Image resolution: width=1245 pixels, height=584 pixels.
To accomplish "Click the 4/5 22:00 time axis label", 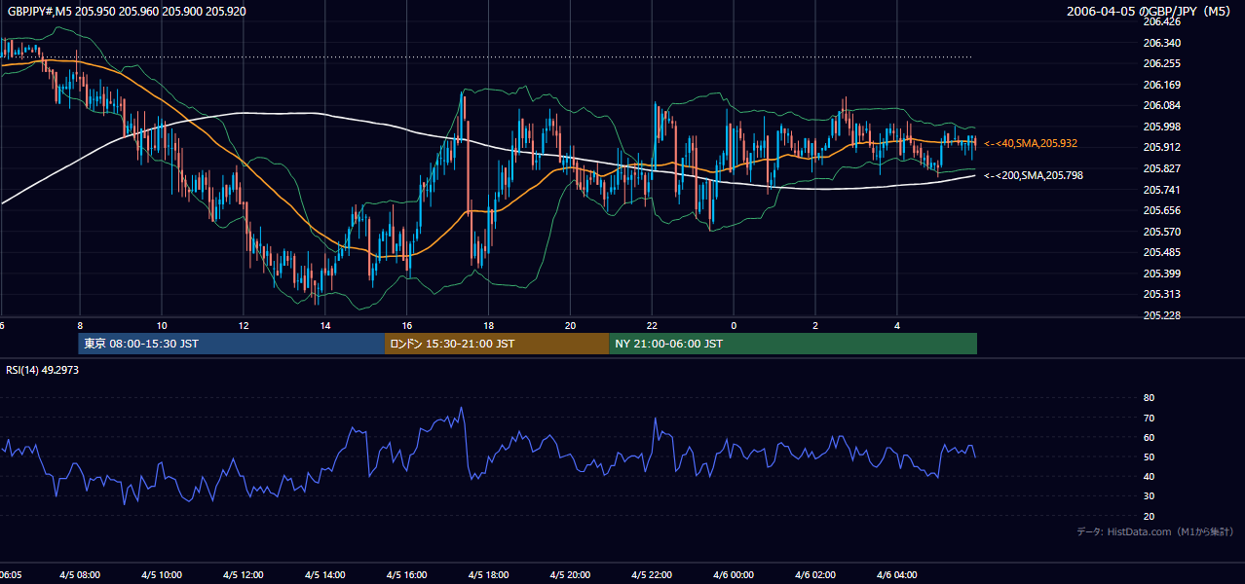I will (652, 575).
